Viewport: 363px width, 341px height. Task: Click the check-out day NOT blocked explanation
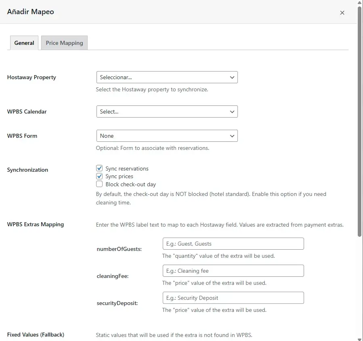[x=211, y=198]
